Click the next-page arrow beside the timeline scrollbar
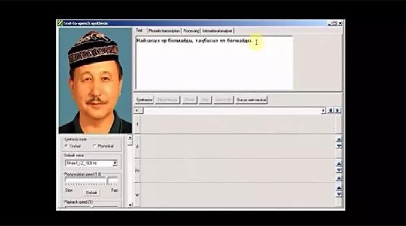The image size is (406, 226). click(337, 110)
